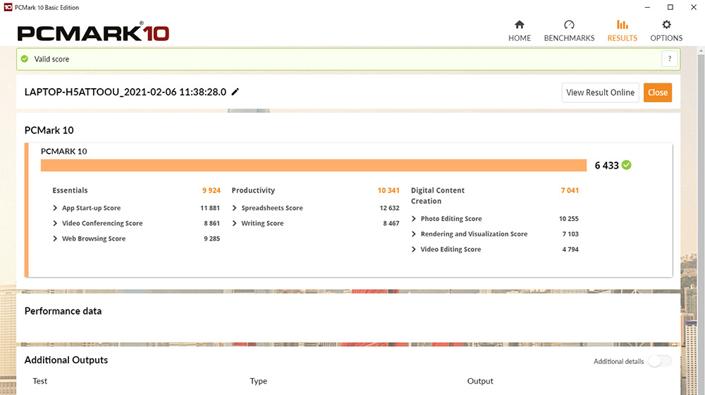Viewport: 705px width, 395px height.
Task: Click the orange Close button
Action: click(657, 92)
